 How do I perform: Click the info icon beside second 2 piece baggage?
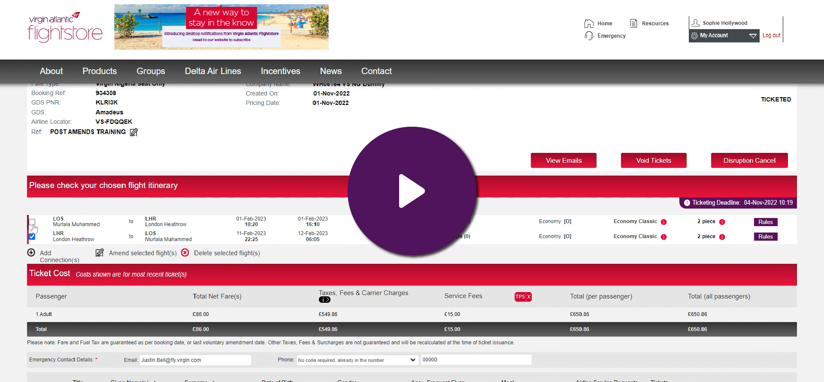coord(722,237)
